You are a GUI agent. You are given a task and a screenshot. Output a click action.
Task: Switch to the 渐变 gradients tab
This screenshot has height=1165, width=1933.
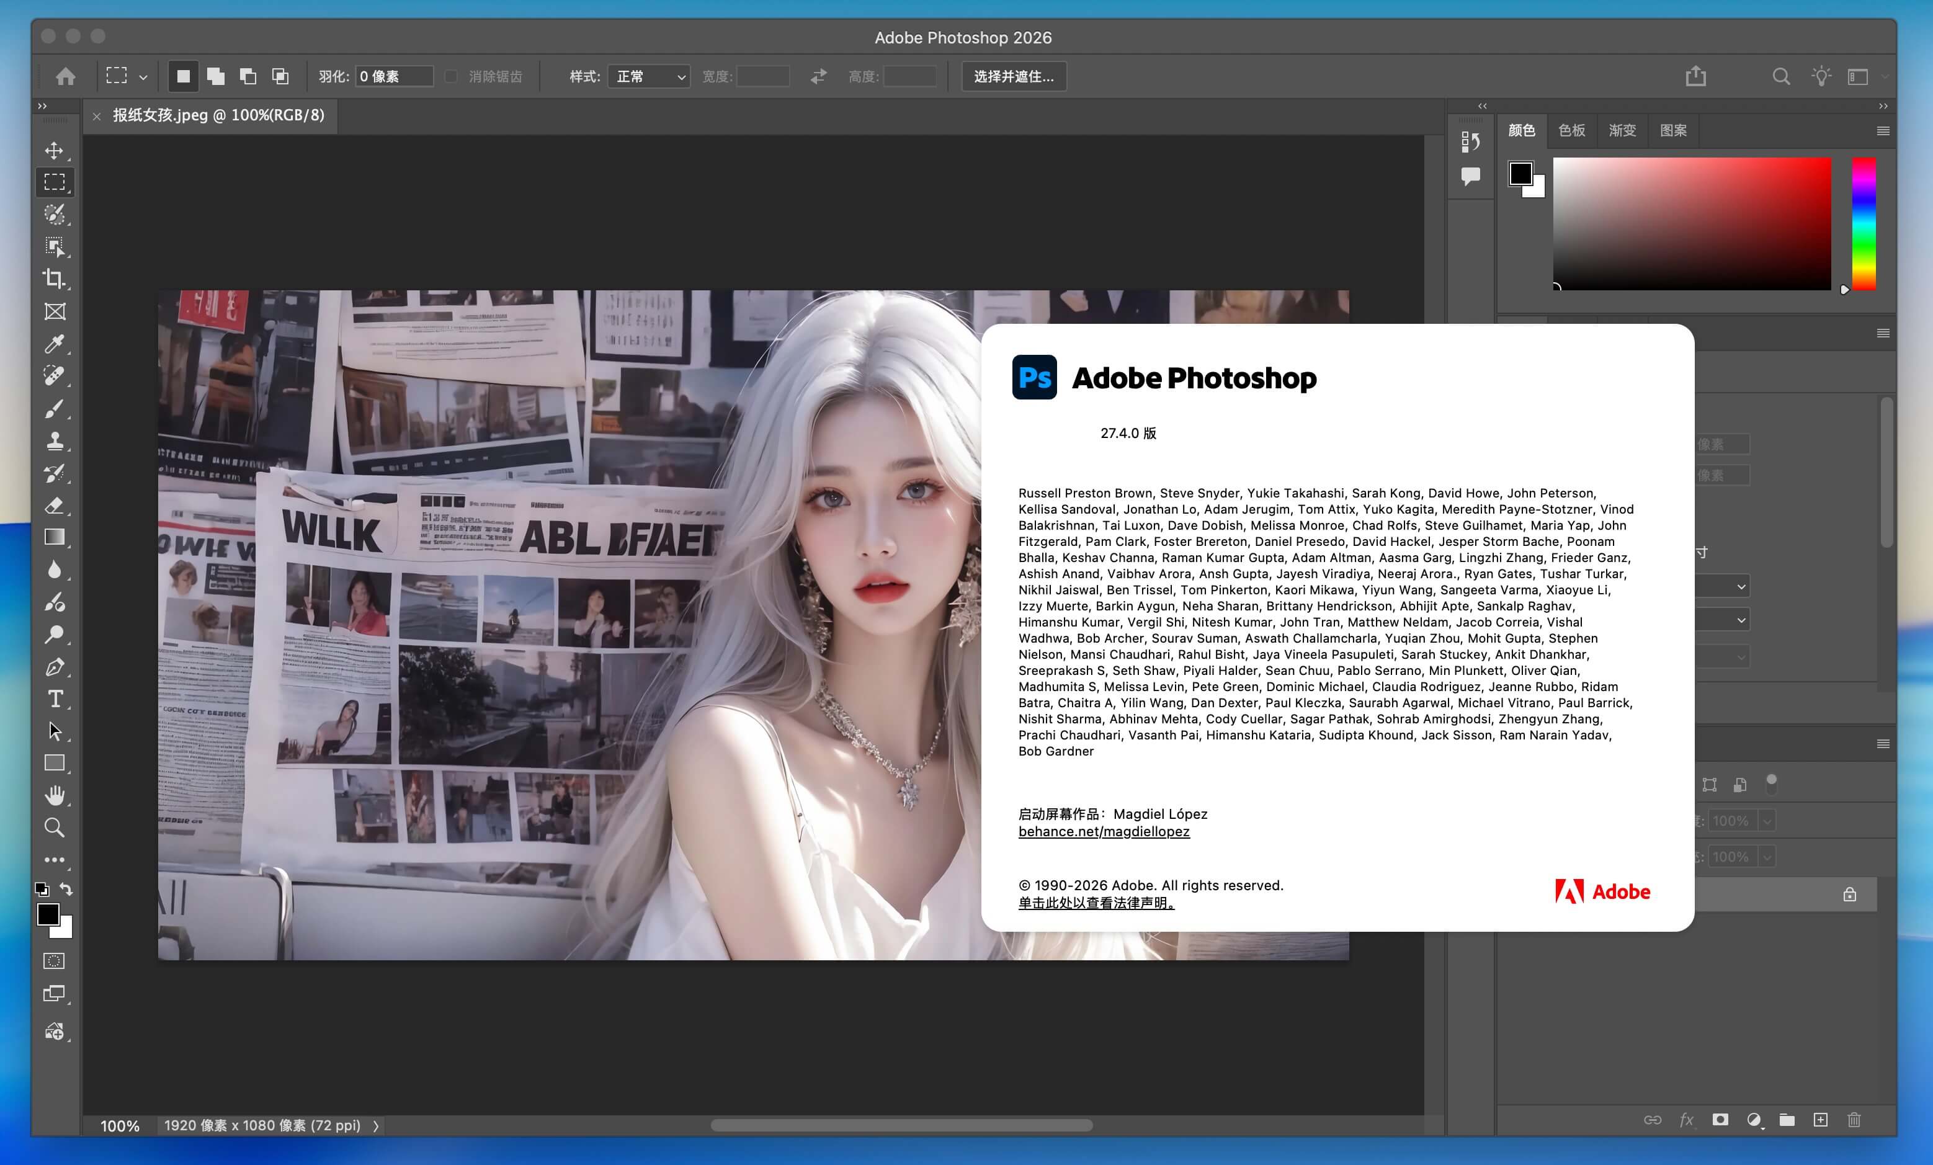click(x=1622, y=130)
